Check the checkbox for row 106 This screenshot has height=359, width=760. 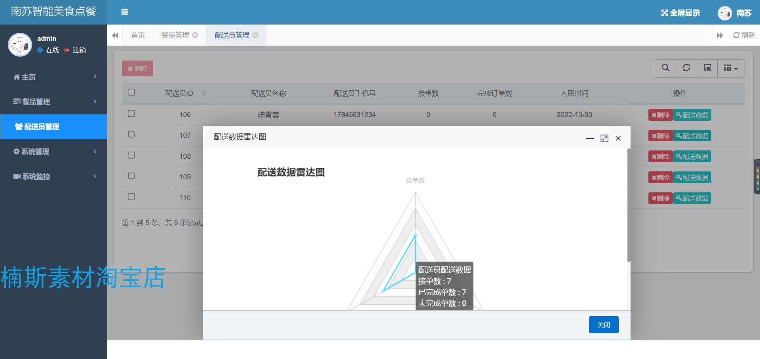point(131,114)
